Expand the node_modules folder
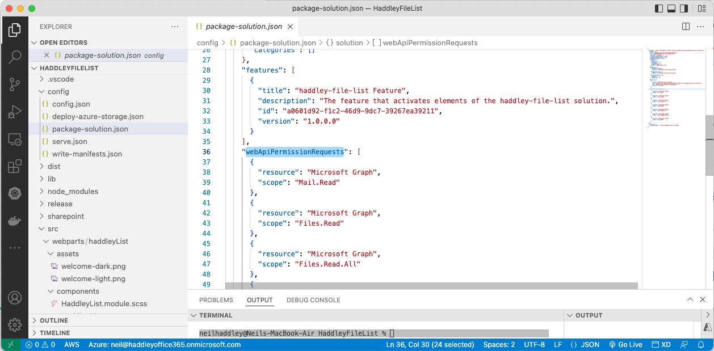714x351 pixels. 73,191
